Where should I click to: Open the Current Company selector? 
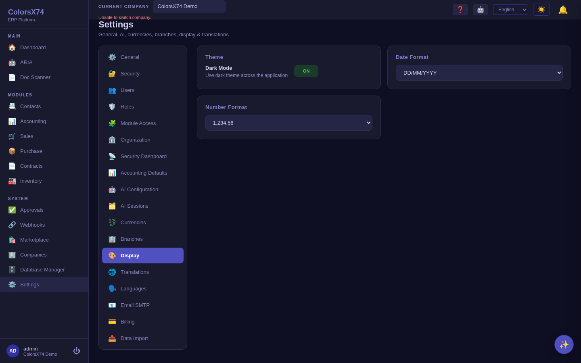pos(189,6)
